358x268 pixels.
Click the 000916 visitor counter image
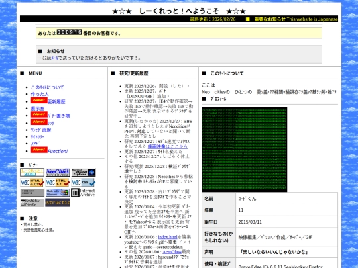point(70,32)
